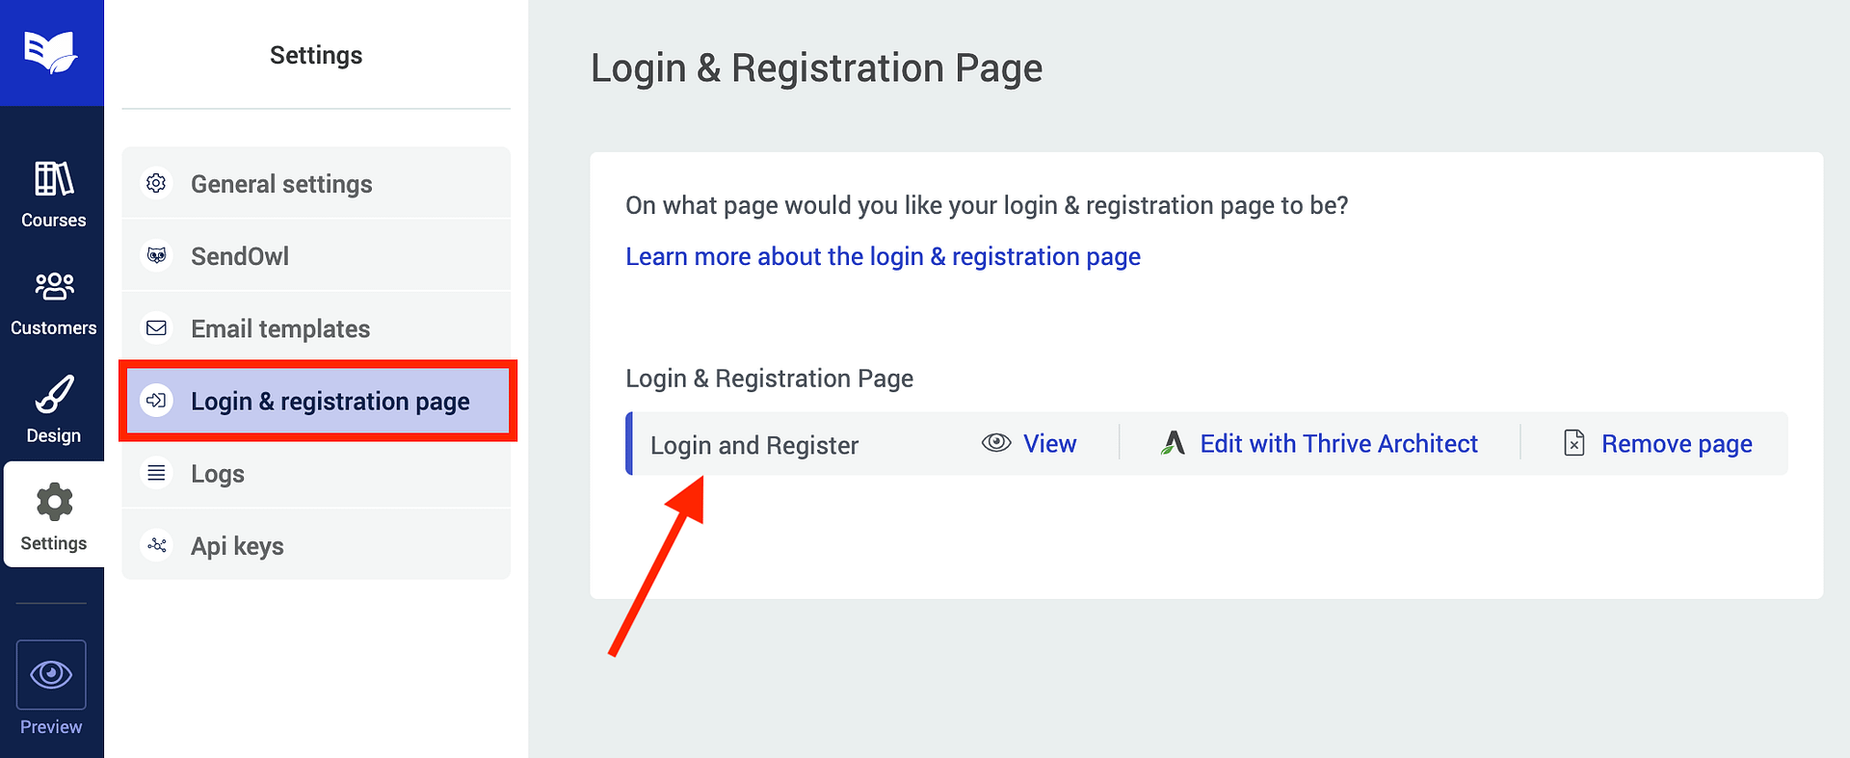The height and width of the screenshot is (758, 1850).
Task: Open Email templates settings
Action: (280, 328)
